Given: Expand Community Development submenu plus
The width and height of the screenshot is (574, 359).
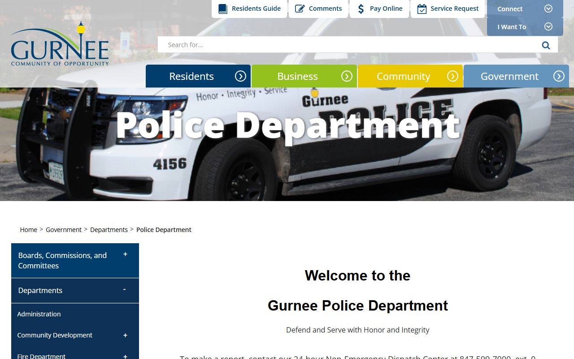Looking at the screenshot, I should [x=125, y=335].
